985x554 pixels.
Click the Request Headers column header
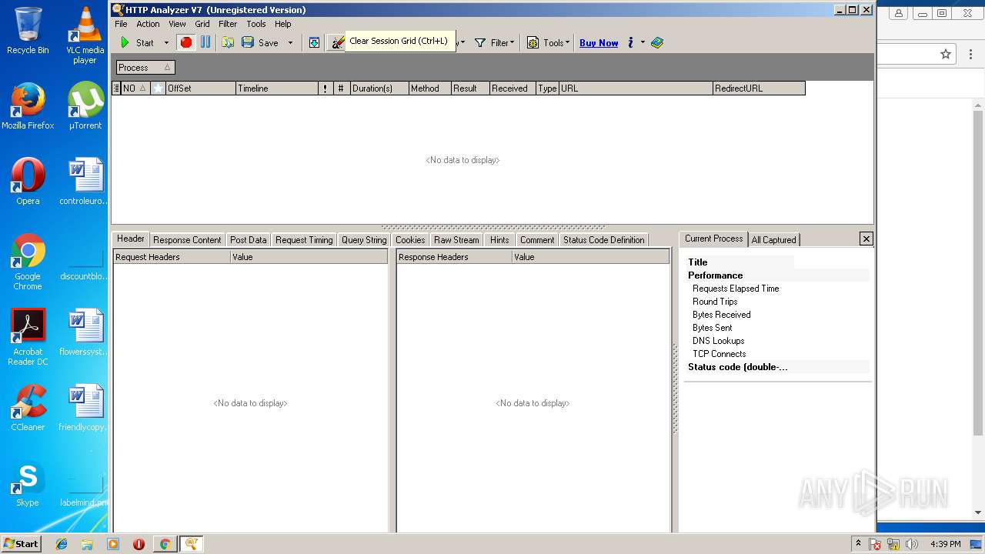(172, 257)
